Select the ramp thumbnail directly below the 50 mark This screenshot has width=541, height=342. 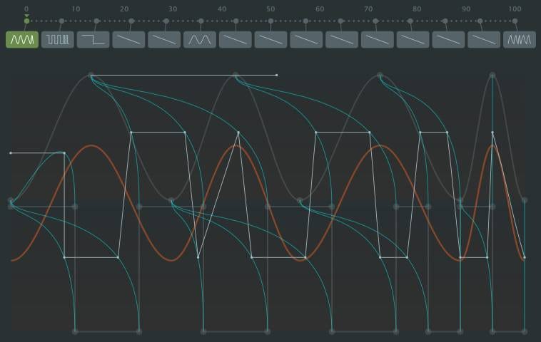[x=270, y=40]
